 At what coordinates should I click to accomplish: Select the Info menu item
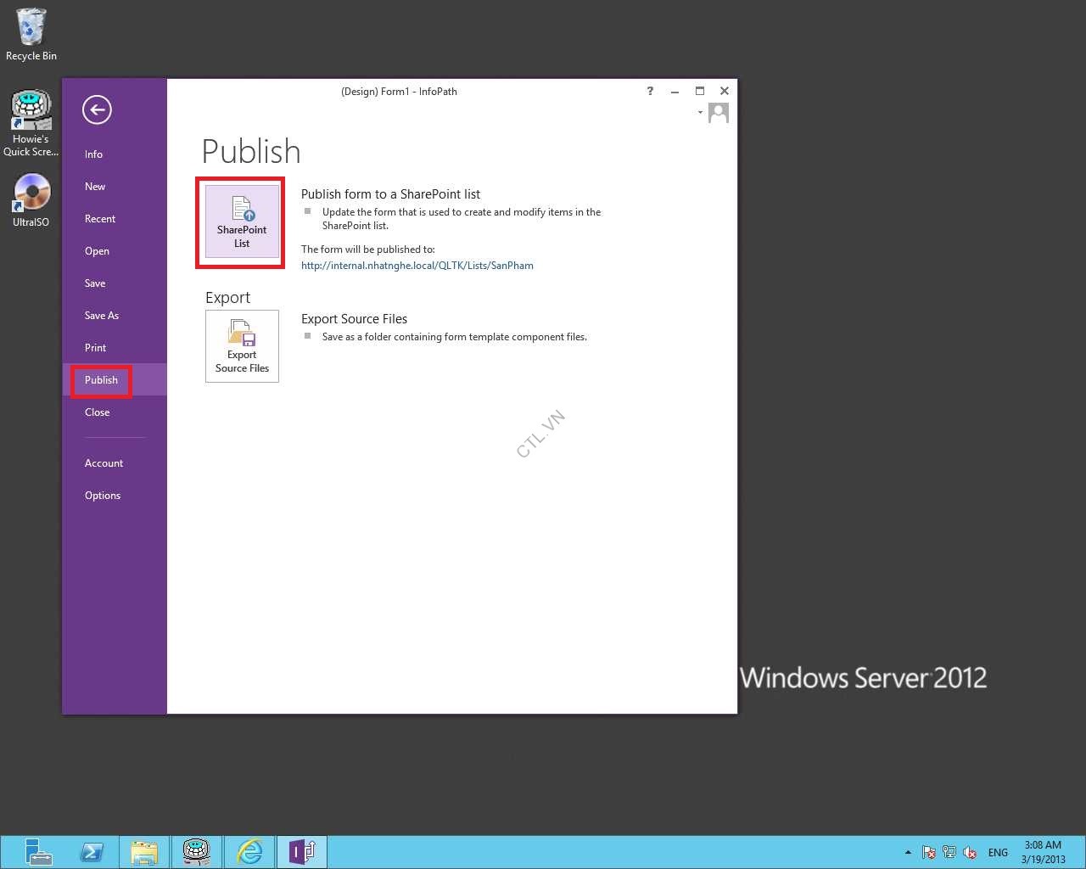tap(93, 154)
